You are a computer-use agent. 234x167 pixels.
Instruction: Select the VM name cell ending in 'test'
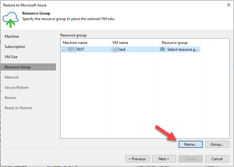pos(135,49)
